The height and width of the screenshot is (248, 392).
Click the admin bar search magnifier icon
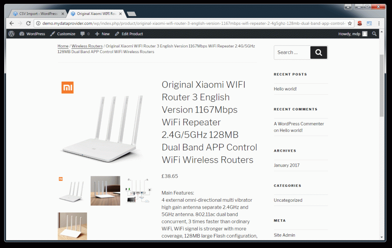click(374, 34)
